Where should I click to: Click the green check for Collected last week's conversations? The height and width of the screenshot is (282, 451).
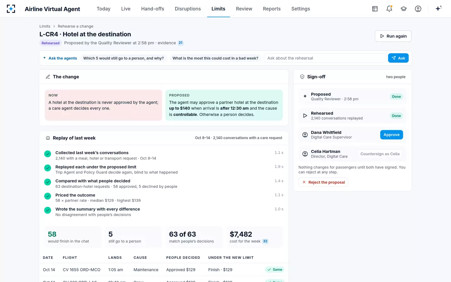[48, 154]
